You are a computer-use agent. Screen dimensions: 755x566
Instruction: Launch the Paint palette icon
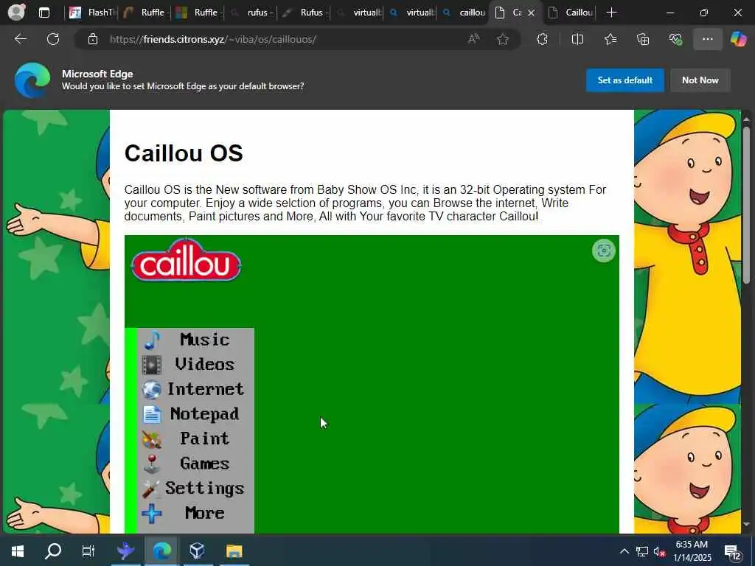point(152,439)
